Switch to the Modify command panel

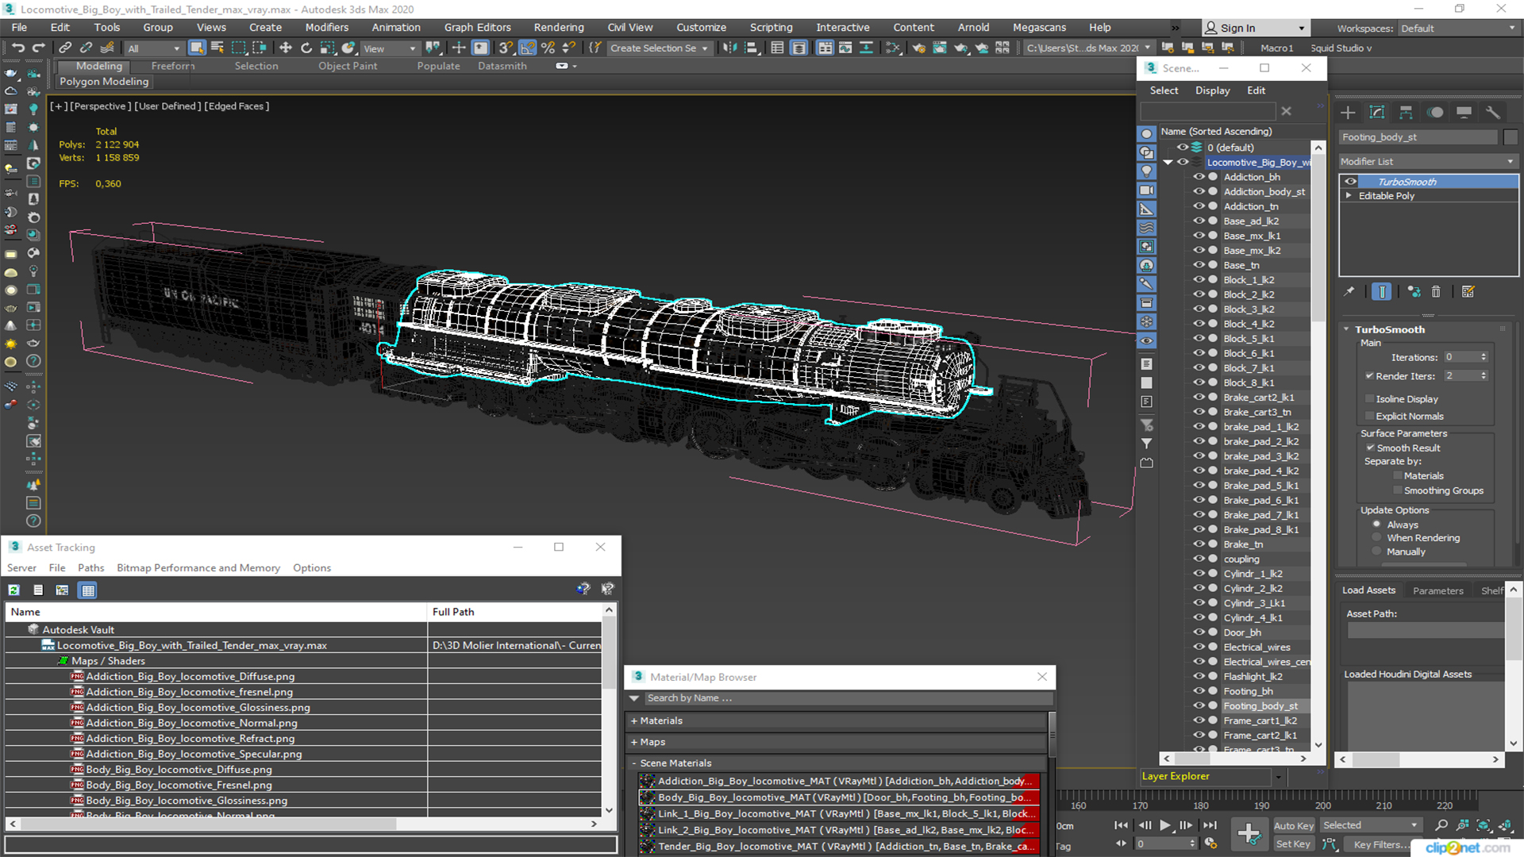1377,113
